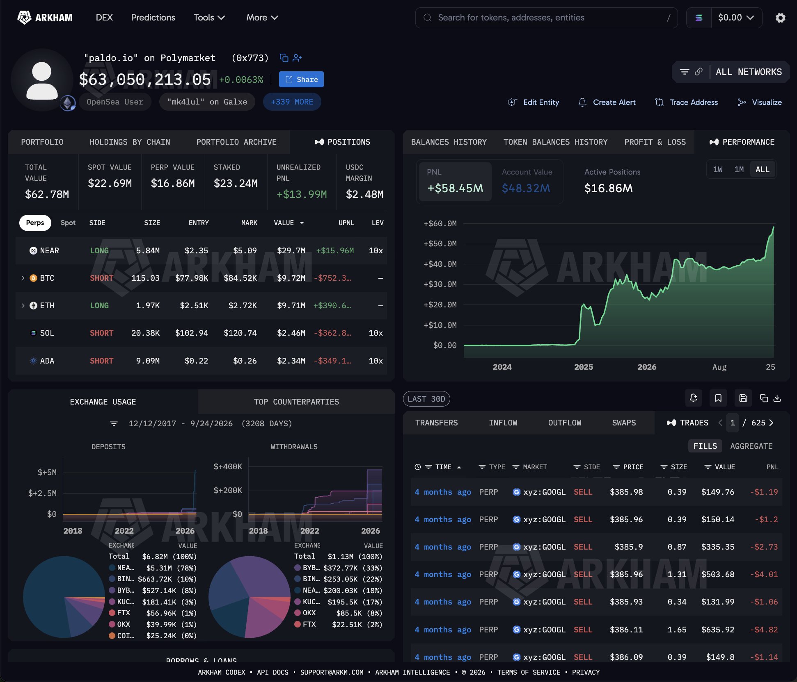The image size is (797, 682).
Task: Open the Portfolio tab
Action: (42, 142)
